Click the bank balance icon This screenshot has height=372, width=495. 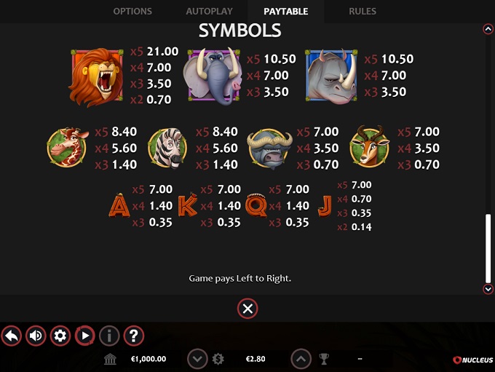[110, 359]
